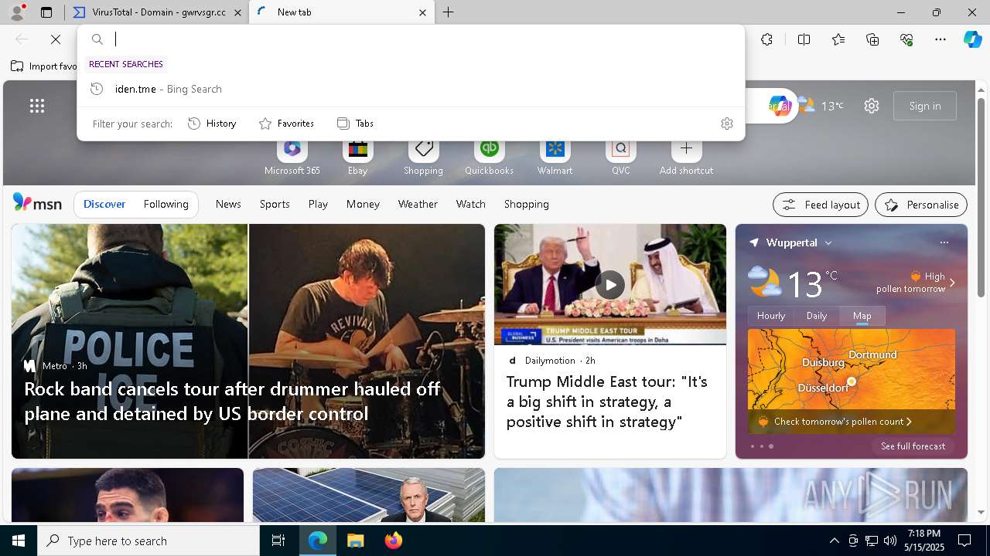Stop loading the page

click(x=56, y=39)
